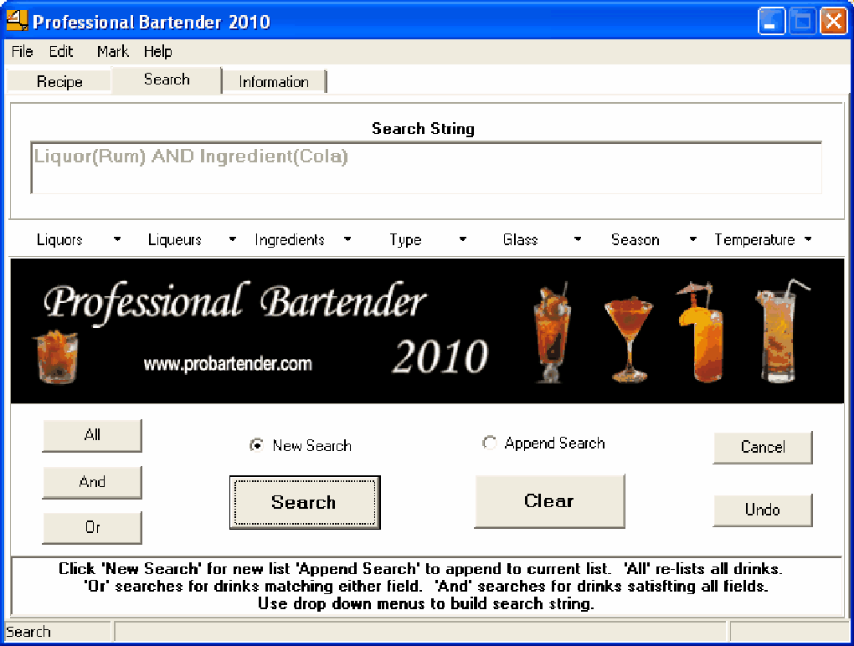Select the New Search radio button
Screen dimensions: 854x646
point(256,445)
